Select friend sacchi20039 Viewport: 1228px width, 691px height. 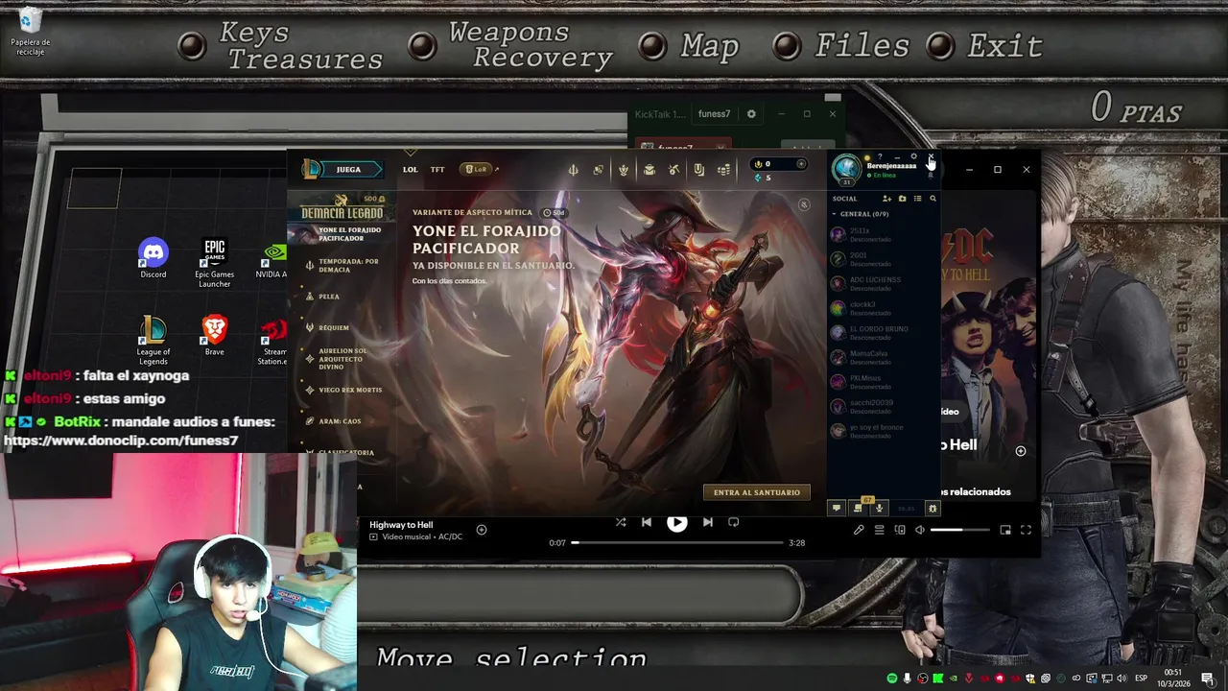(x=884, y=406)
